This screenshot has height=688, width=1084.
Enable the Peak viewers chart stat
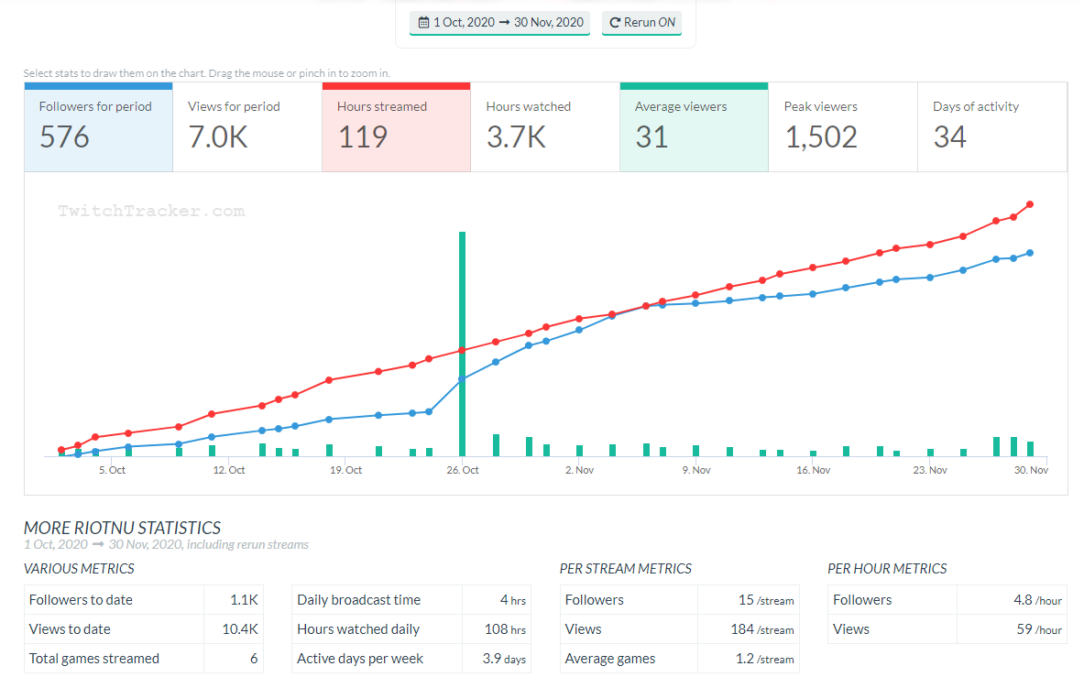(x=842, y=126)
